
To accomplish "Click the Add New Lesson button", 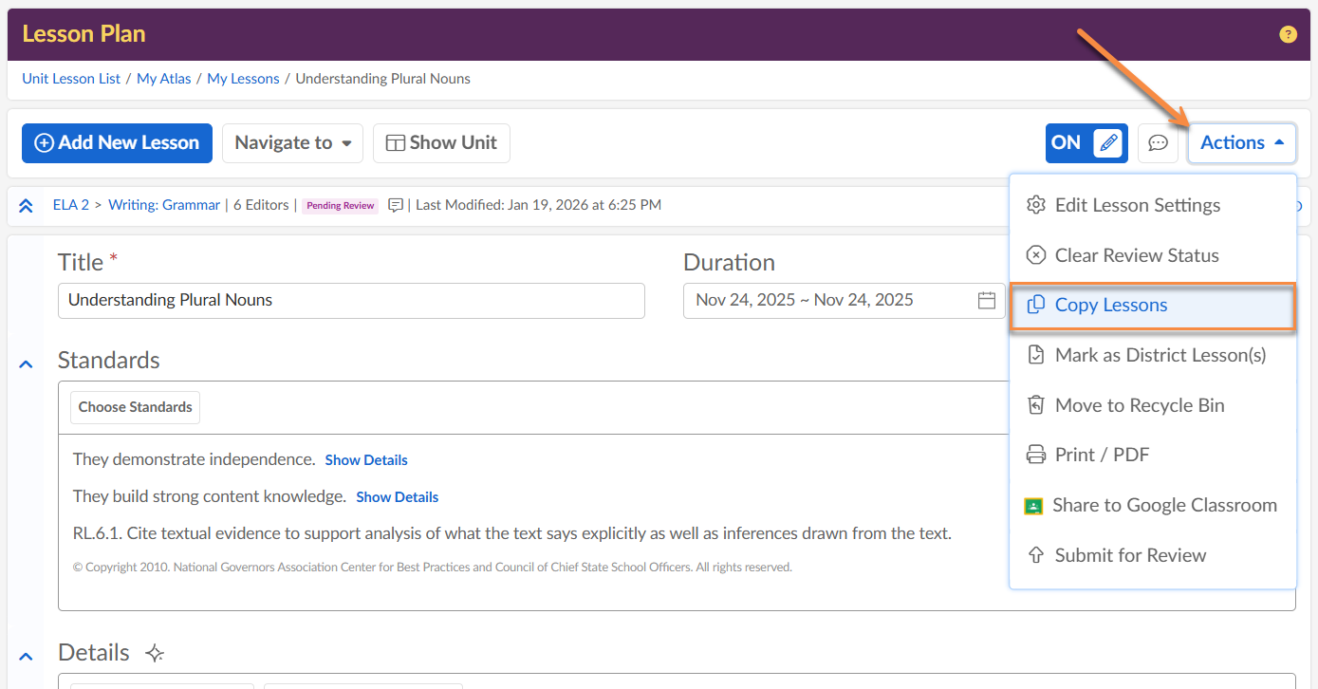I will coord(117,143).
